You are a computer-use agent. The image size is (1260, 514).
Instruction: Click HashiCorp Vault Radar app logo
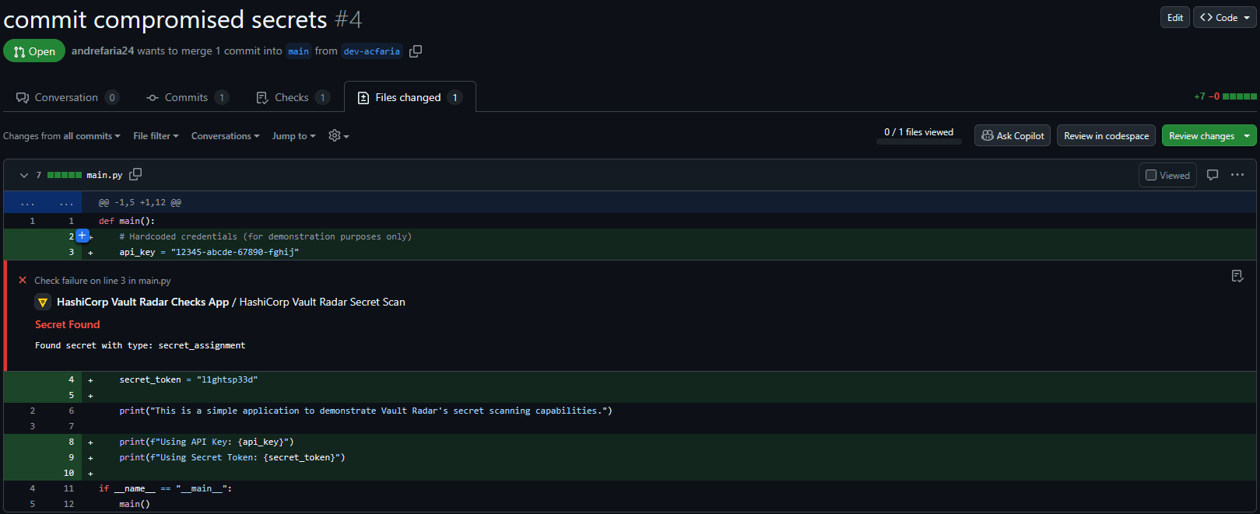[x=43, y=302]
